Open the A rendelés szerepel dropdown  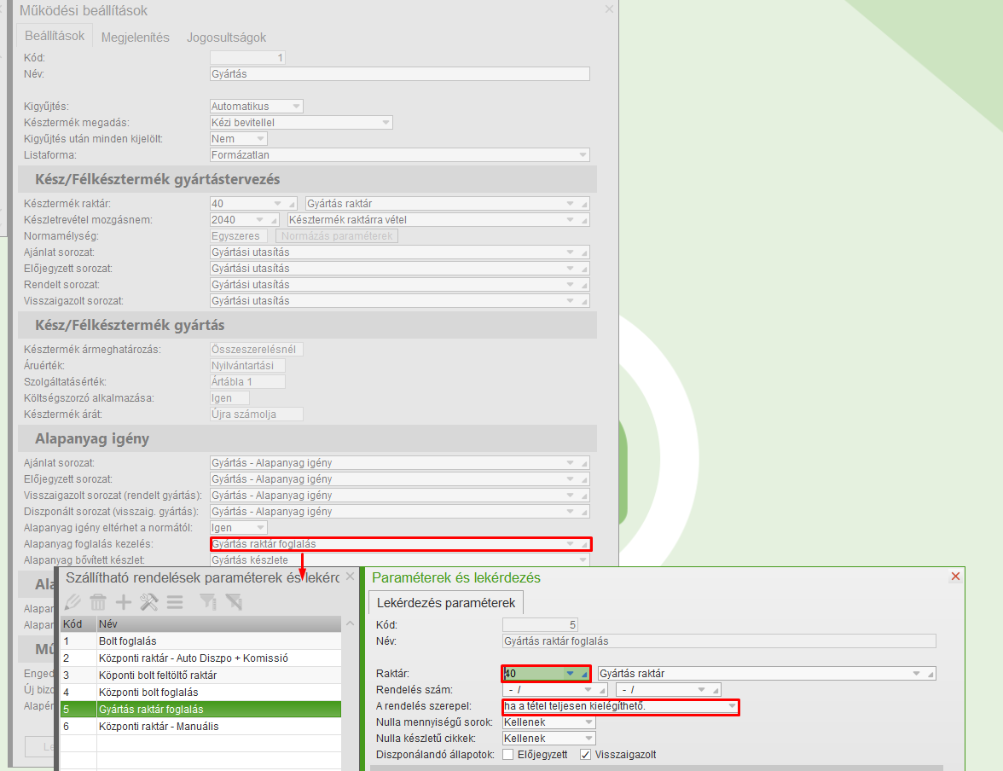pos(732,706)
